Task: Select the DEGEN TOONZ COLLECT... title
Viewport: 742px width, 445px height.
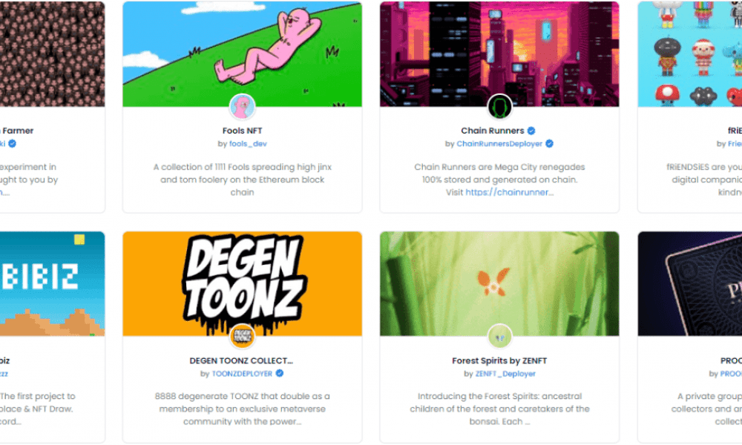Action: [241, 361]
